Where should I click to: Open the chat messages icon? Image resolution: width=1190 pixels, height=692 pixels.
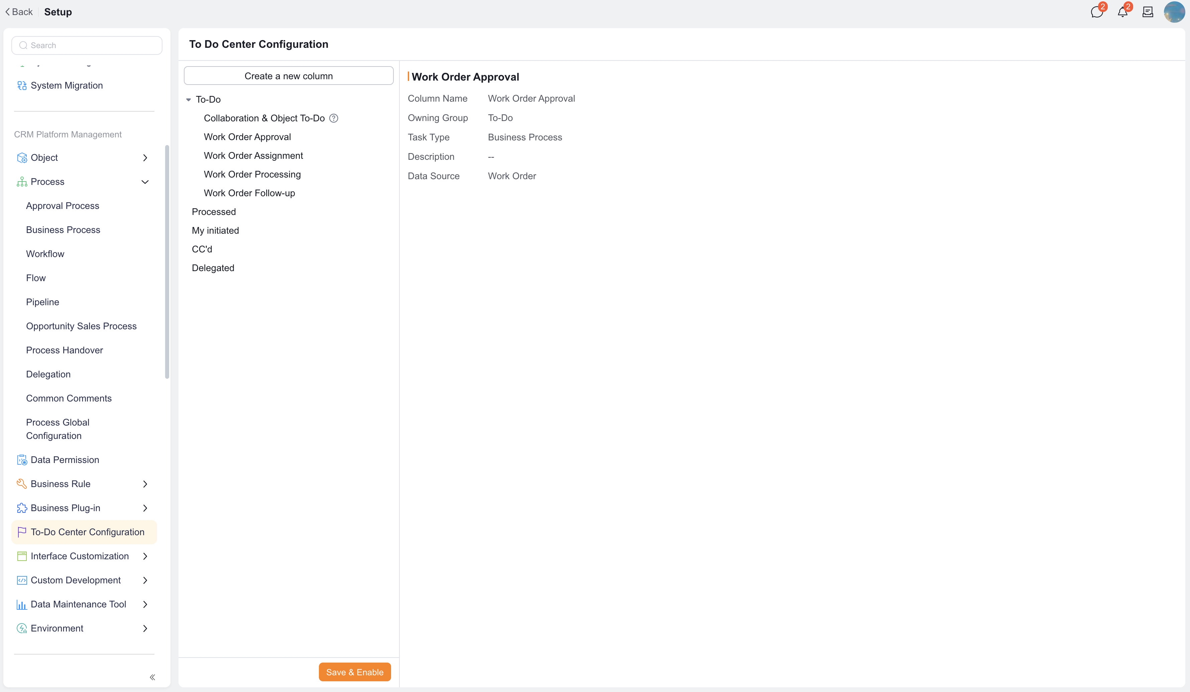click(x=1096, y=12)
